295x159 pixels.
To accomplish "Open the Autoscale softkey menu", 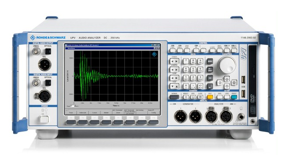I will pos(83,113).
